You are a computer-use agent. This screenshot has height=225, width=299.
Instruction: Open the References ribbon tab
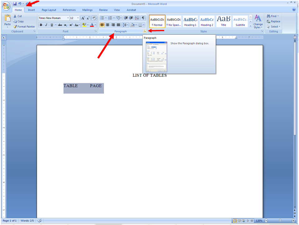click(69, 10)
